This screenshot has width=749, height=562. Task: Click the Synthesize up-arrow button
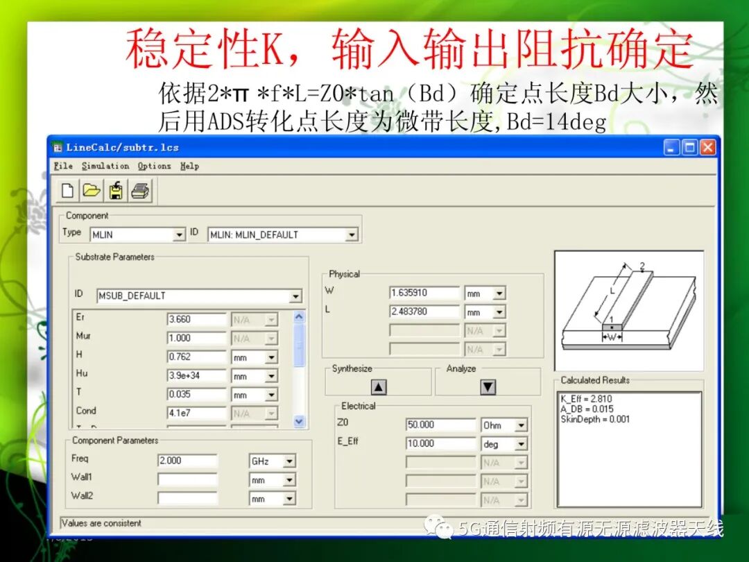379,386
